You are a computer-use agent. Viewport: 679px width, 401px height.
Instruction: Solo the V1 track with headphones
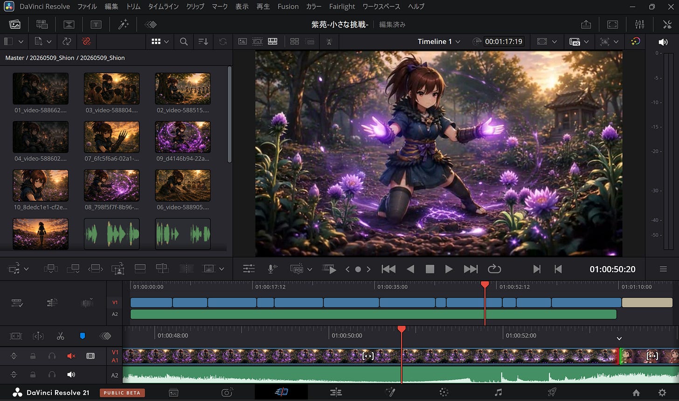pyautogui.click(x=52, y=356)
